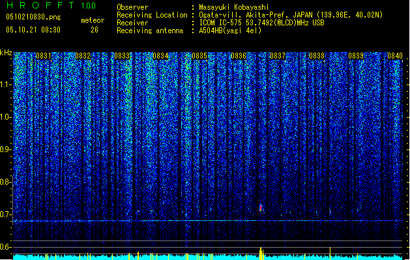
Task: Click the 0836 time marker
Action: click(x=239, y=56)
